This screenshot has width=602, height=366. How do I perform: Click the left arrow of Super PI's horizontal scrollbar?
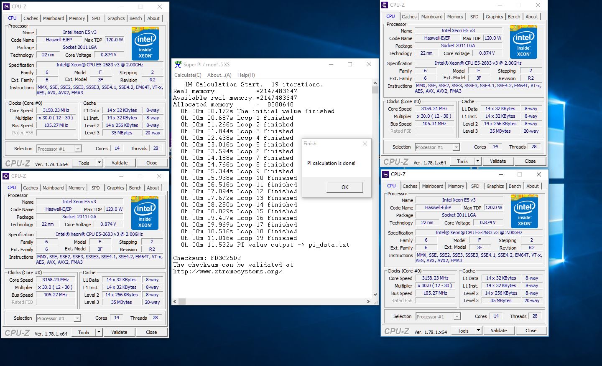176,301
